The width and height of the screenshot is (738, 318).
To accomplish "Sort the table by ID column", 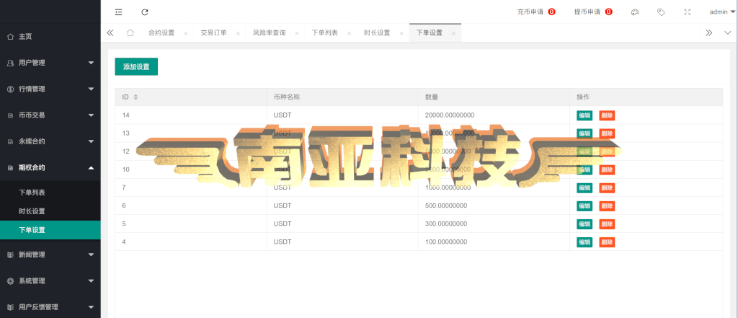I will [x=135, y=97].
